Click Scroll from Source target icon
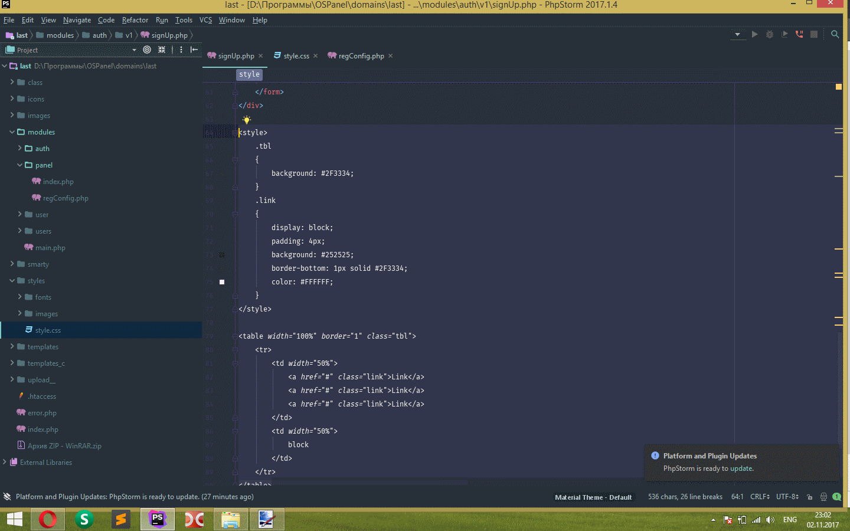The width and height of the screenshot is (850, 531). (x=147, y=50)
